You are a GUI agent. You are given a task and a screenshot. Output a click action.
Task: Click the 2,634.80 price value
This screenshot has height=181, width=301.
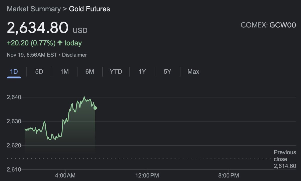point(38,28)
